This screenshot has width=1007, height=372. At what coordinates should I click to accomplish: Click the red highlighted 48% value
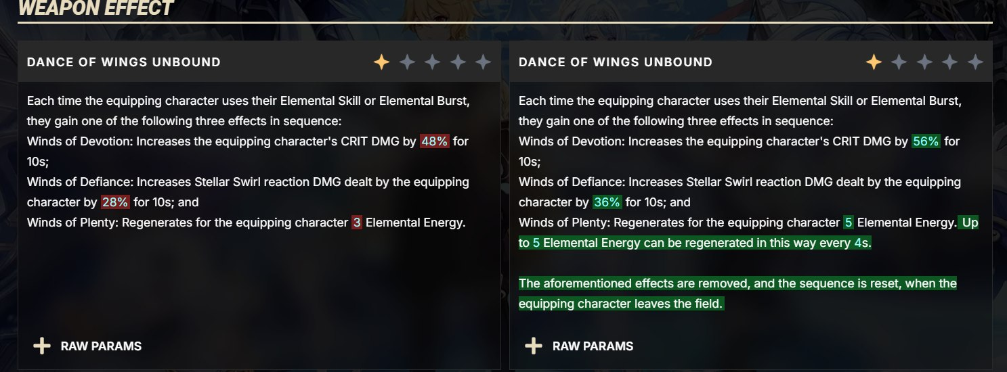(x=434, y=141)
